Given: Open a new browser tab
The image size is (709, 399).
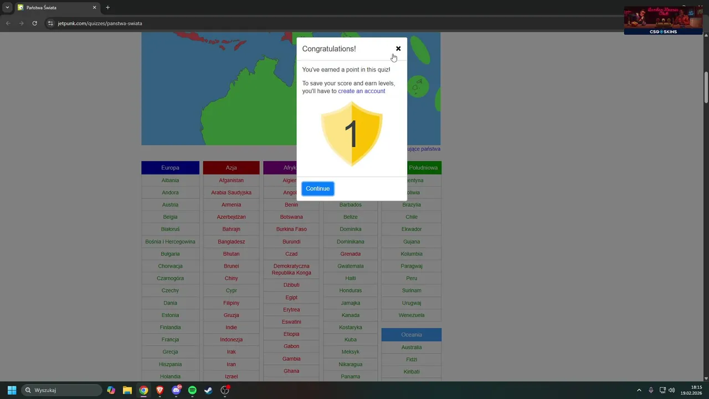Looking at the screenshot, I should pos(107,8).
